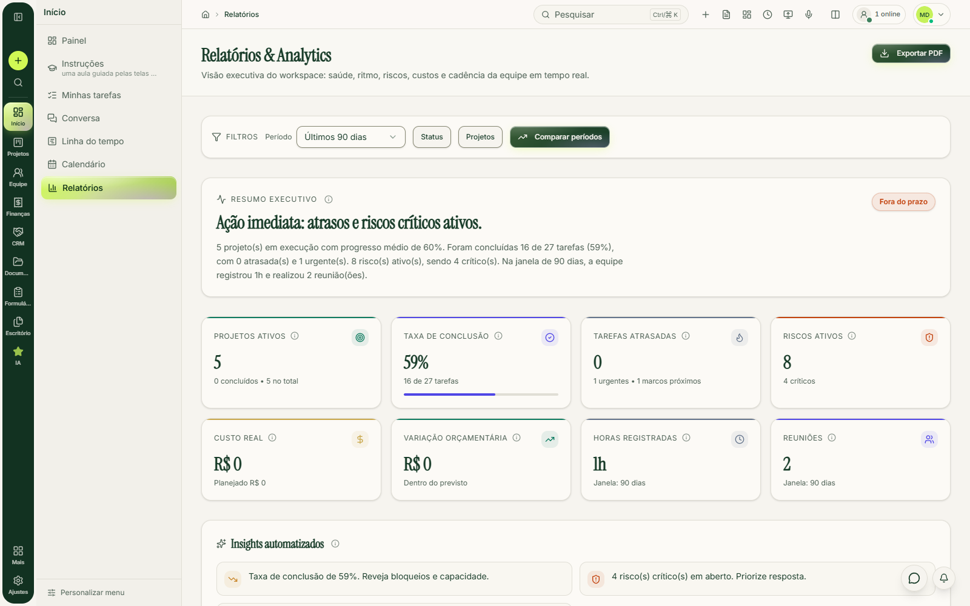Screen dimensions: 970x606
Task: Open notifications bell button
Action: [x=944, y=578]
